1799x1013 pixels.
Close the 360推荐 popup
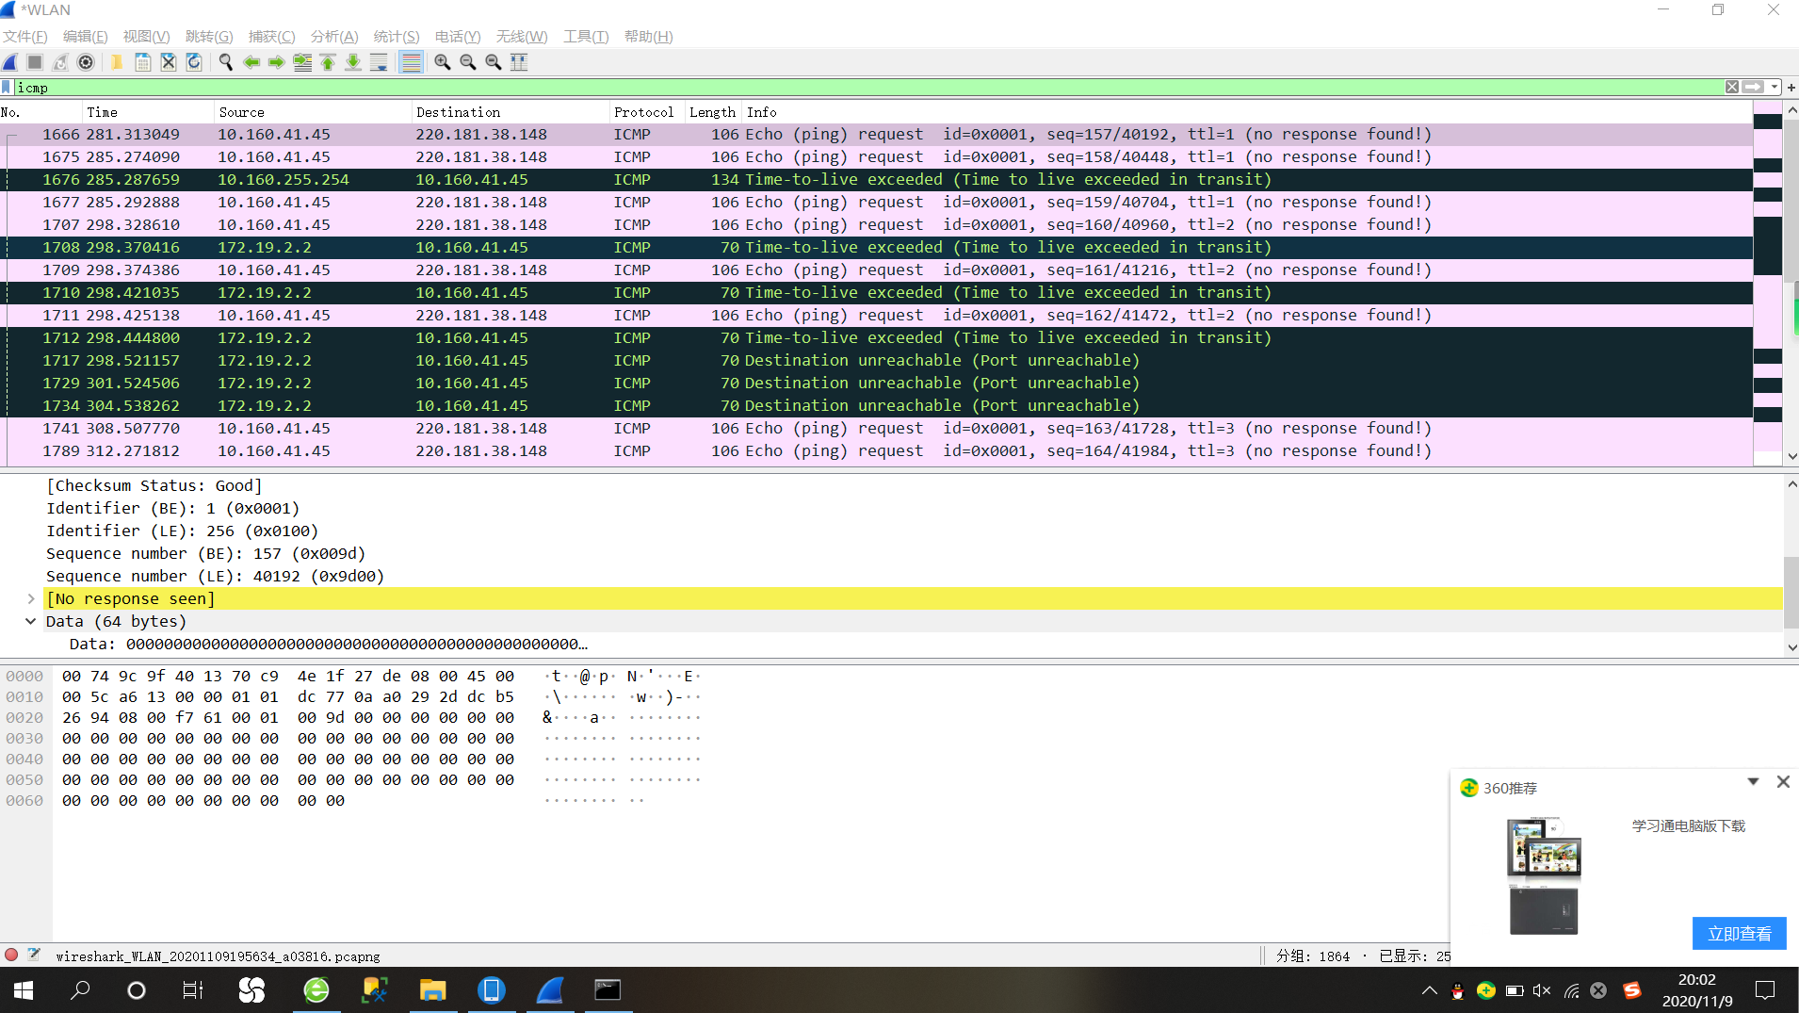coord(1783,782)
